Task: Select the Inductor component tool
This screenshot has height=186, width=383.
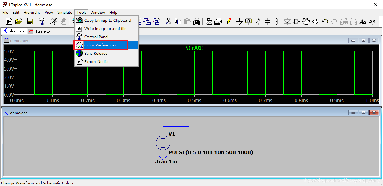Action: (277, 21)
